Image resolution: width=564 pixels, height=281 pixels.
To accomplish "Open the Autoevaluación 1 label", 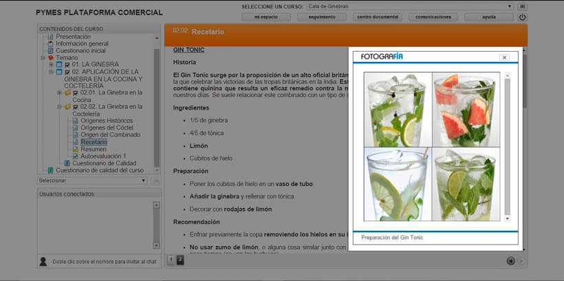I will [103, 156].
